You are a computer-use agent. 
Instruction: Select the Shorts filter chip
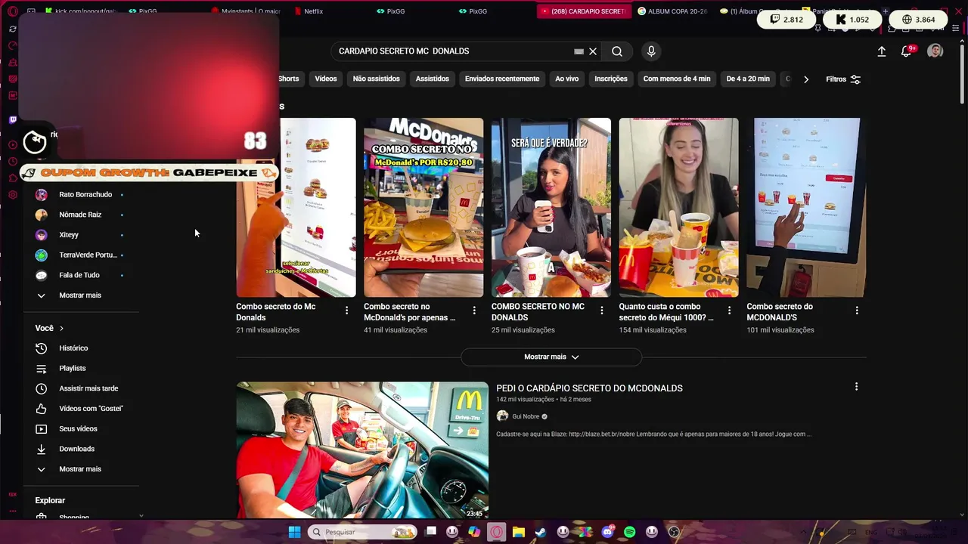[x=288, y=79]
